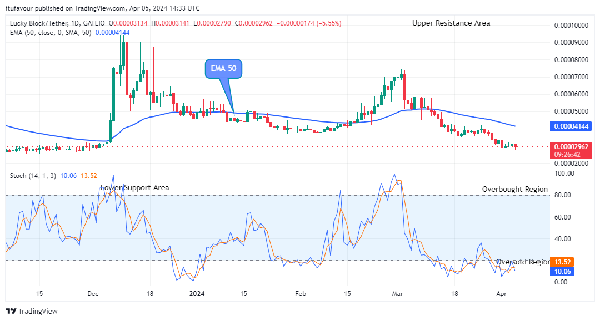
Task: Click the open value O0.00003134
Action: coord(128,23)
